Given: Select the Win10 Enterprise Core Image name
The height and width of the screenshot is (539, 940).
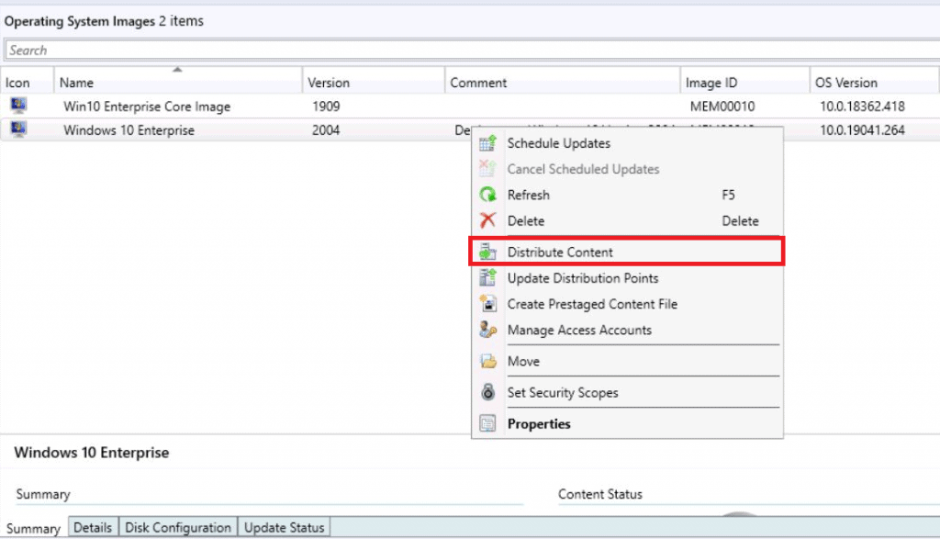Looking at the screenshot, I should click(147, 107).
